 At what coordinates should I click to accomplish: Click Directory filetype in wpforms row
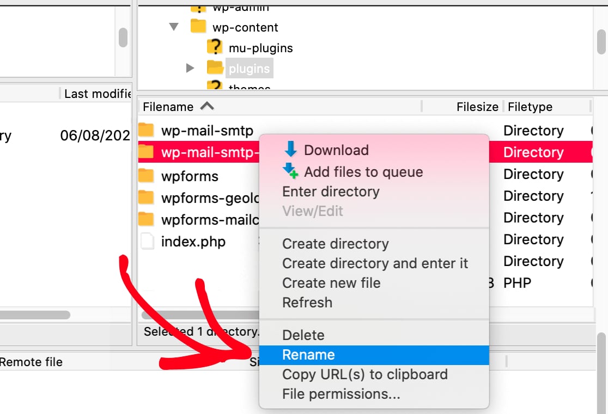(x=533, y=174)
